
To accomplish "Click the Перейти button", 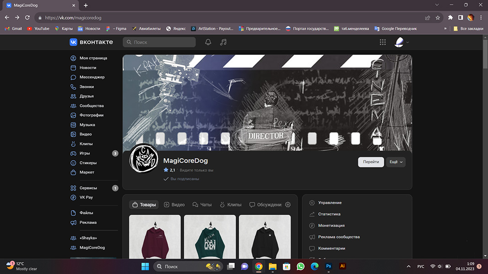I will tap(370, 162).
